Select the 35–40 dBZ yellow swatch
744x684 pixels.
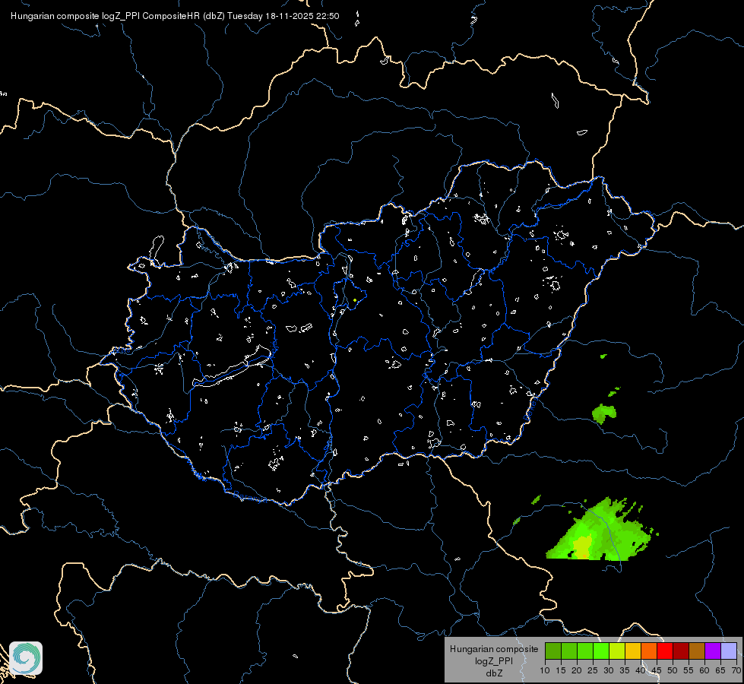point(633,651)
